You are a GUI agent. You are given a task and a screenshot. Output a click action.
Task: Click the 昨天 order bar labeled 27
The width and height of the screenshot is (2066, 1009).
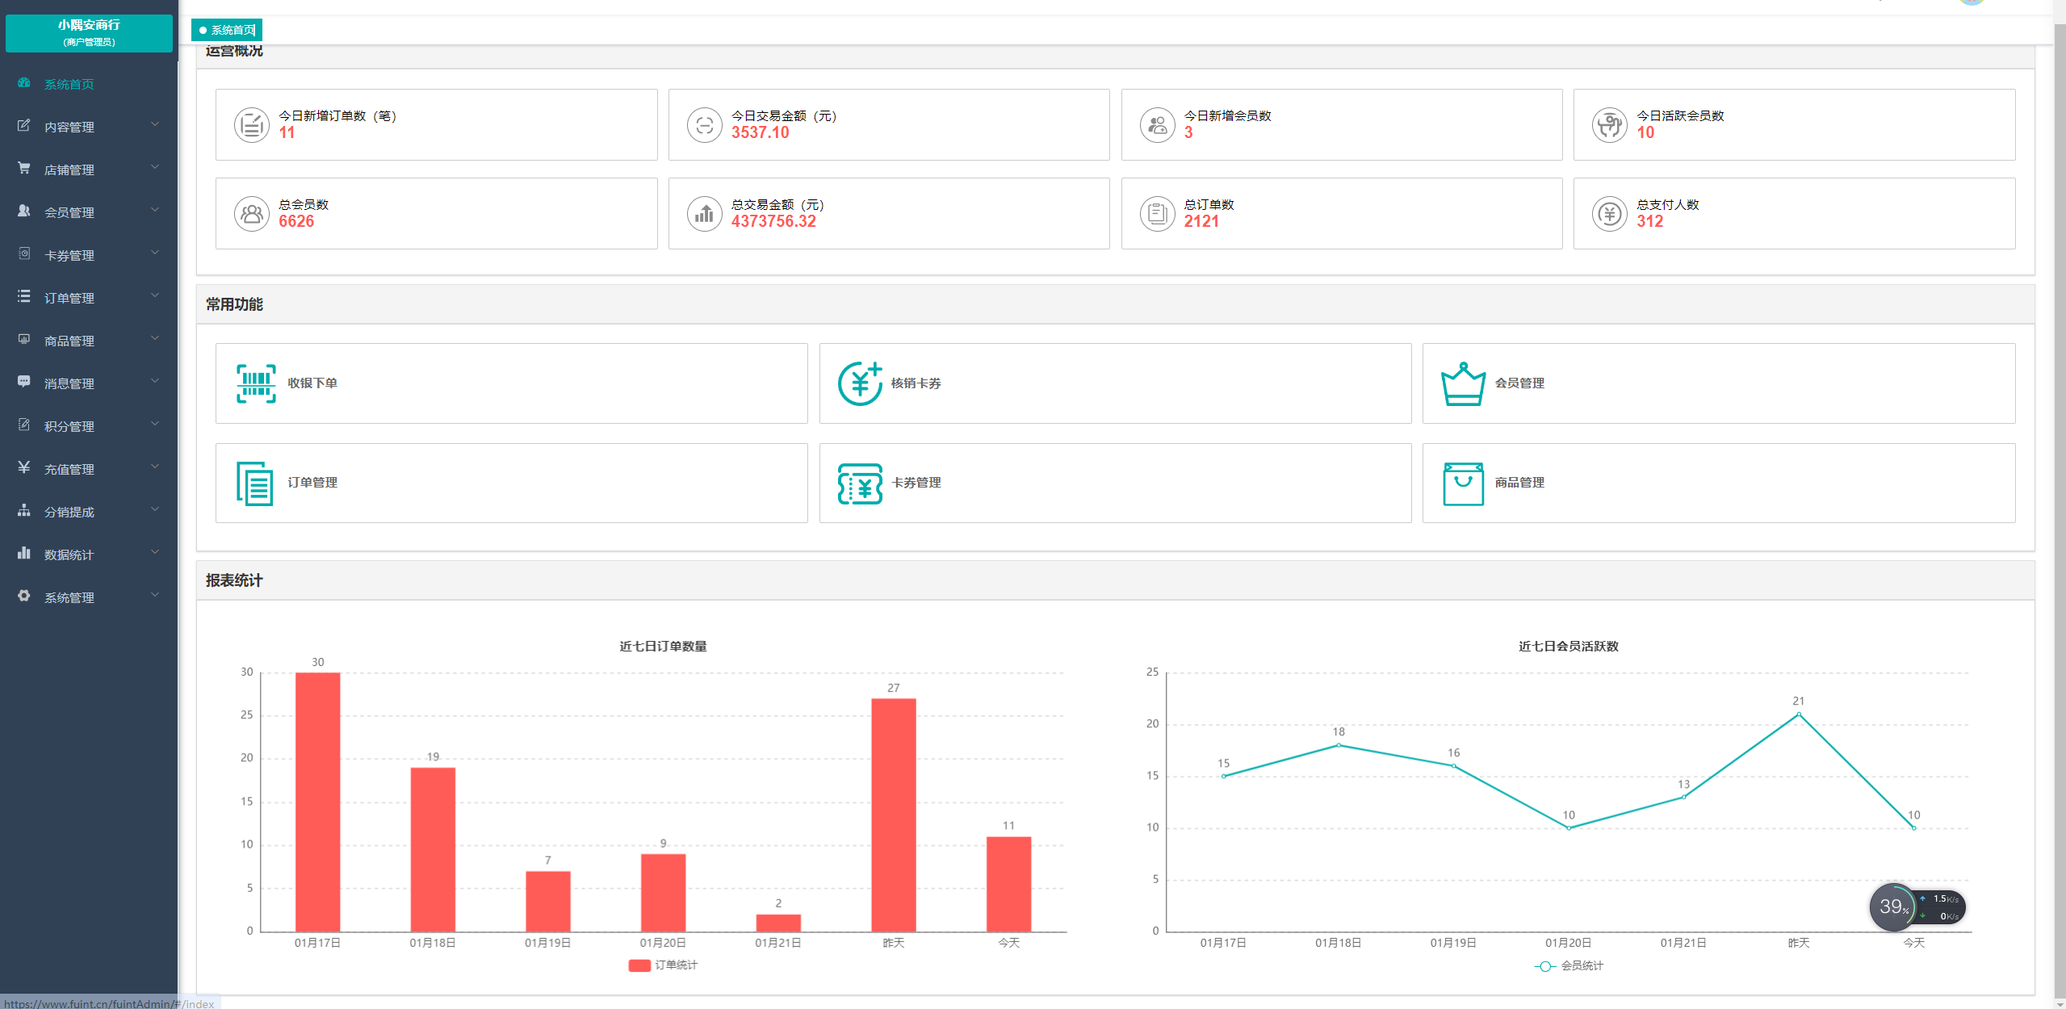(894, 814)
